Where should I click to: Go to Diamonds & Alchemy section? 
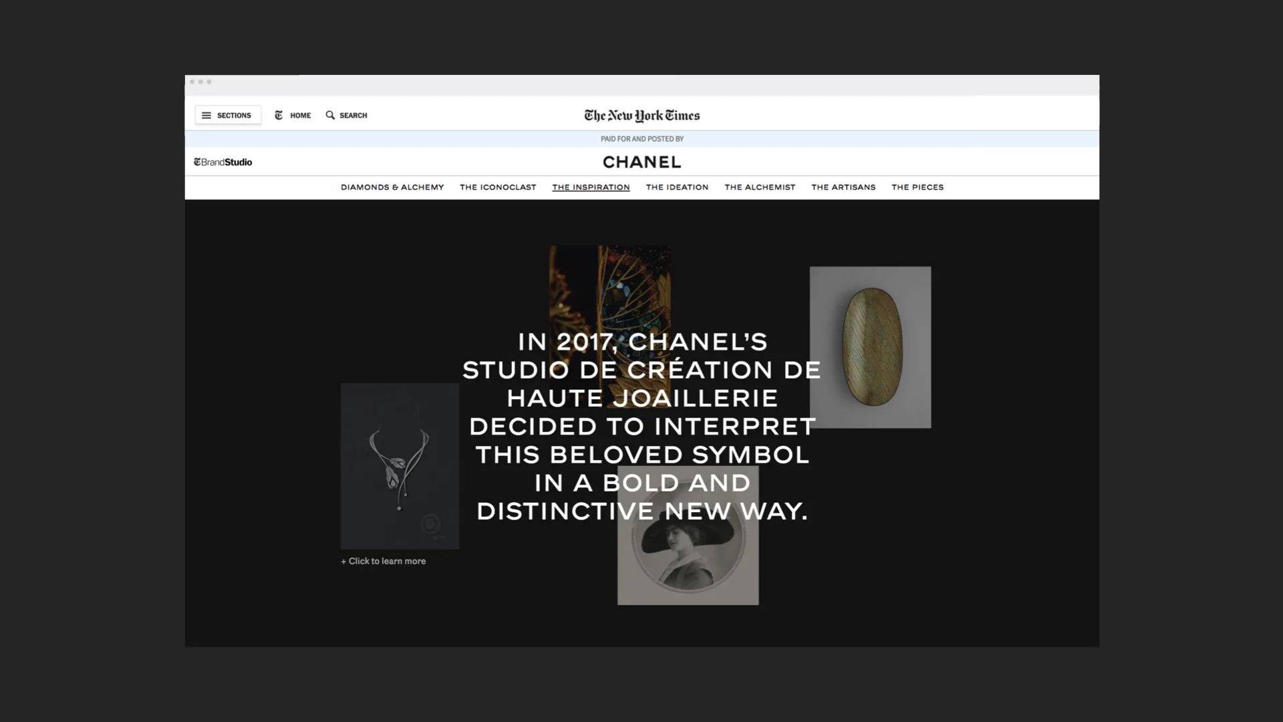(392, 187)
